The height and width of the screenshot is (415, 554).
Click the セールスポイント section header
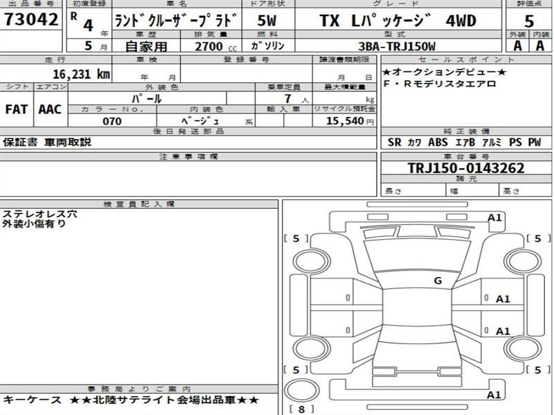[x=466, y=59]
